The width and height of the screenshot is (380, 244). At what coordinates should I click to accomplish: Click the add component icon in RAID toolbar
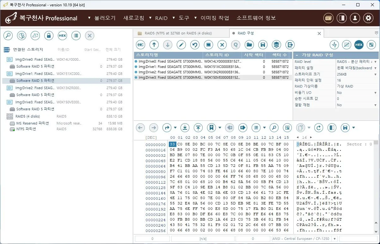(140, 45)
